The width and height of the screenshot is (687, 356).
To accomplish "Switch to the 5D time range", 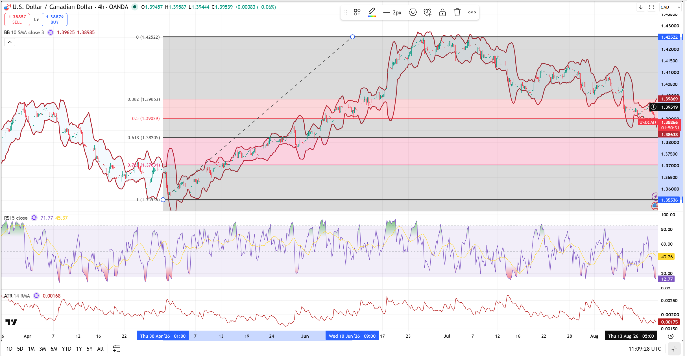I will click(20, 349).
